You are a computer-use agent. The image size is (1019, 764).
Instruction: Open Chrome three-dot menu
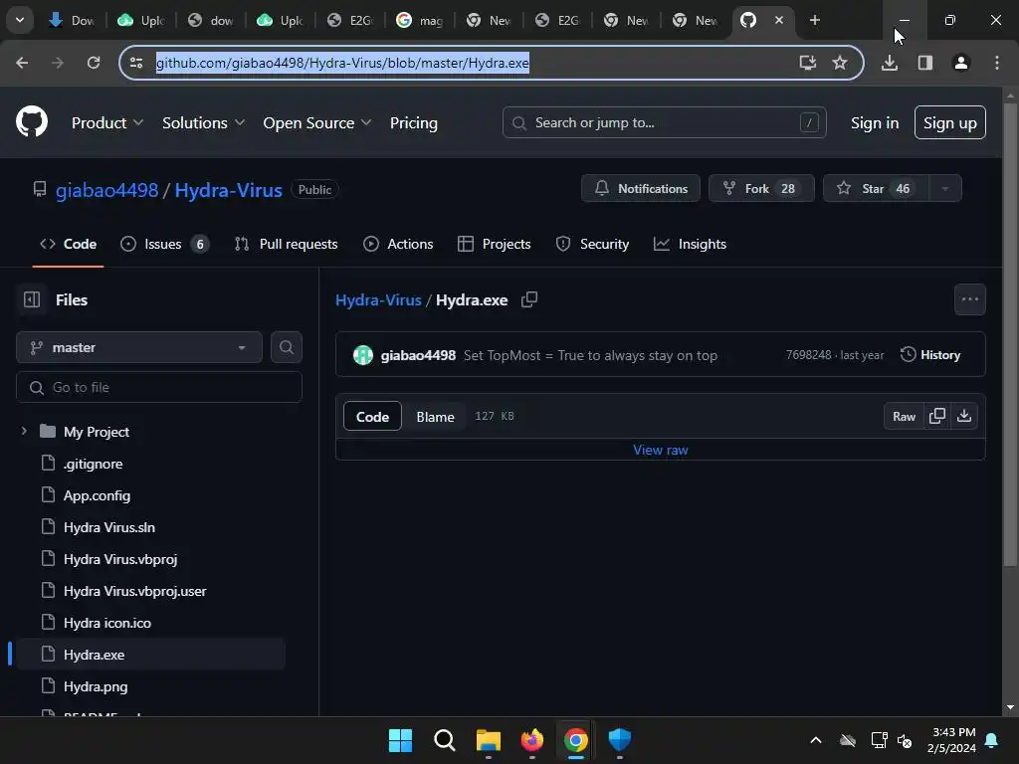tap(997, 63)
